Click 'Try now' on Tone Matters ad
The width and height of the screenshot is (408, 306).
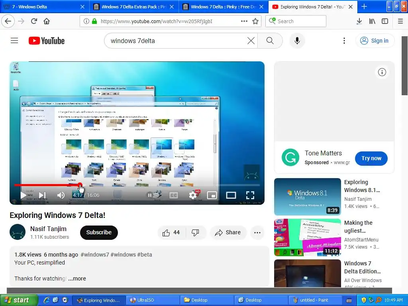(371, 158)
